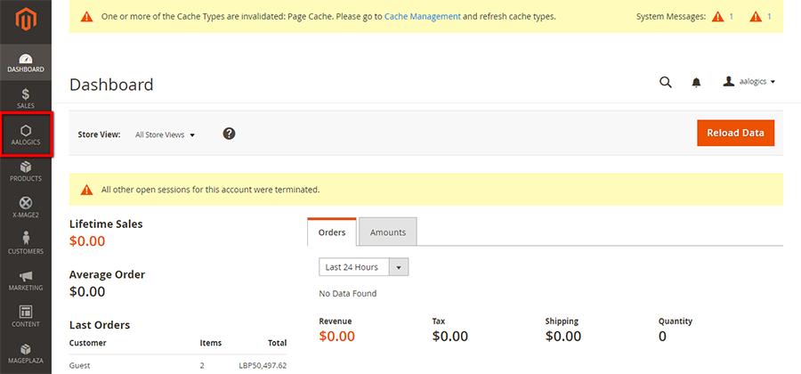Click the search magnifier icon

[x=665, y=82]
